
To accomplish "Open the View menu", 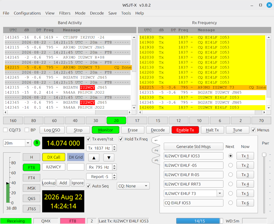I will [50, 13].
